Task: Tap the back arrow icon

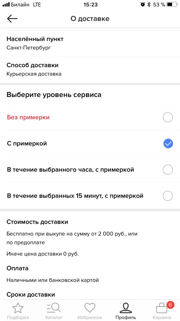Action: 12,19
